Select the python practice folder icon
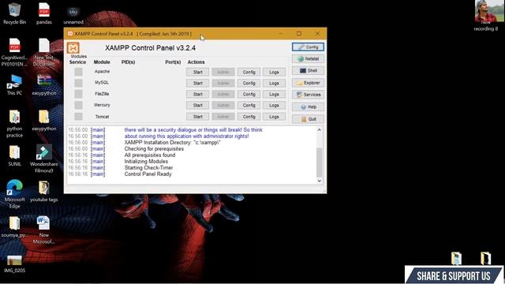Image resolution: width=505 pixels, height=284 pixels. pos(14,124)
